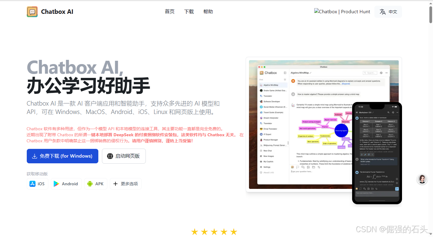
Task: Open the 首页 nav link
Action: point(170,12)
